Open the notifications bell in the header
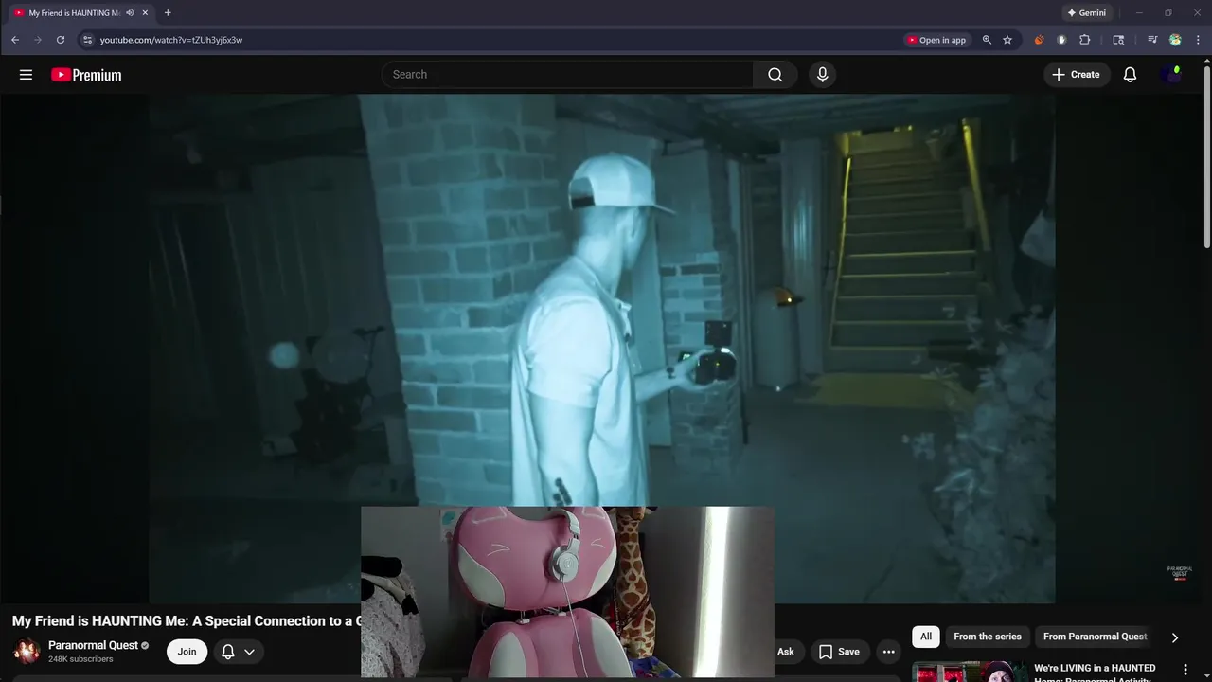1212x682 pixels. tap(1130, 75)
